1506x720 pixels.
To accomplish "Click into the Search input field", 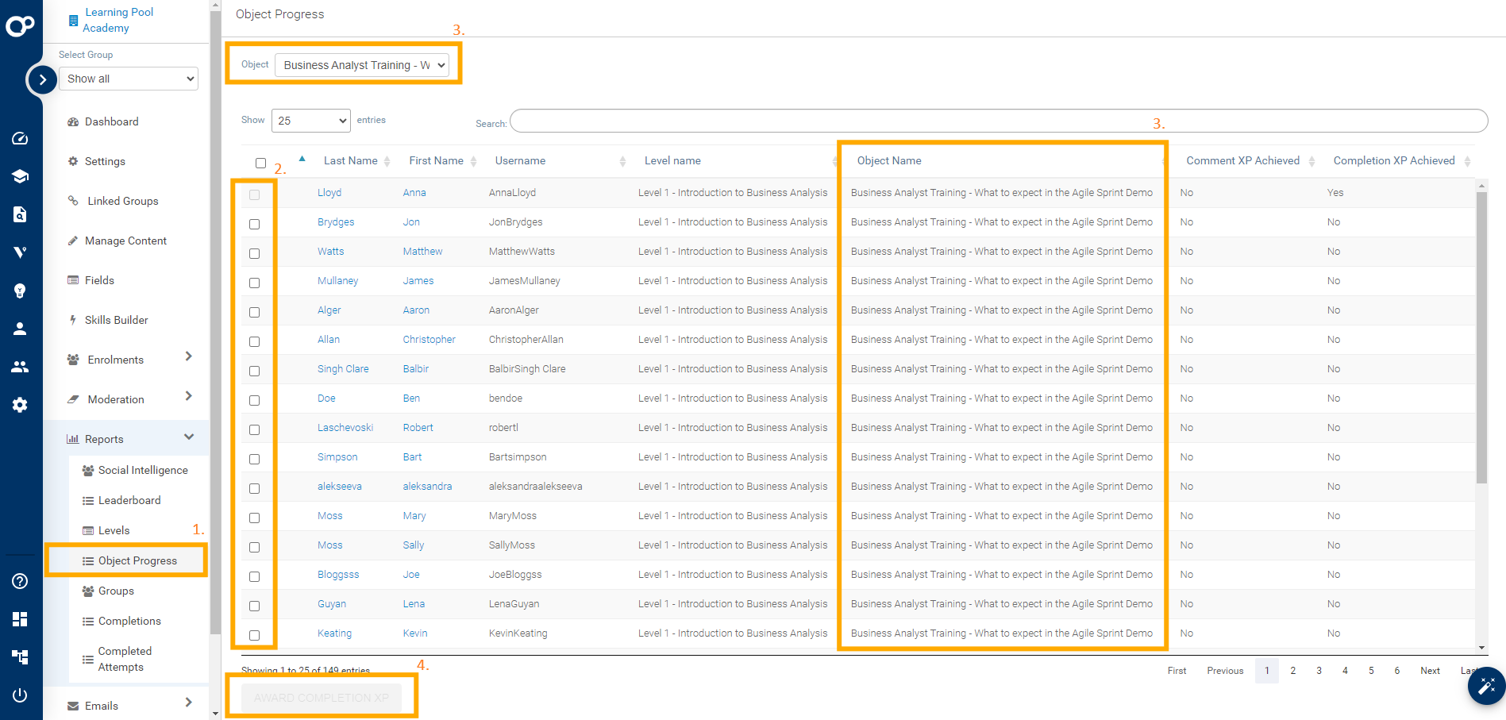I will coord(998,121).
